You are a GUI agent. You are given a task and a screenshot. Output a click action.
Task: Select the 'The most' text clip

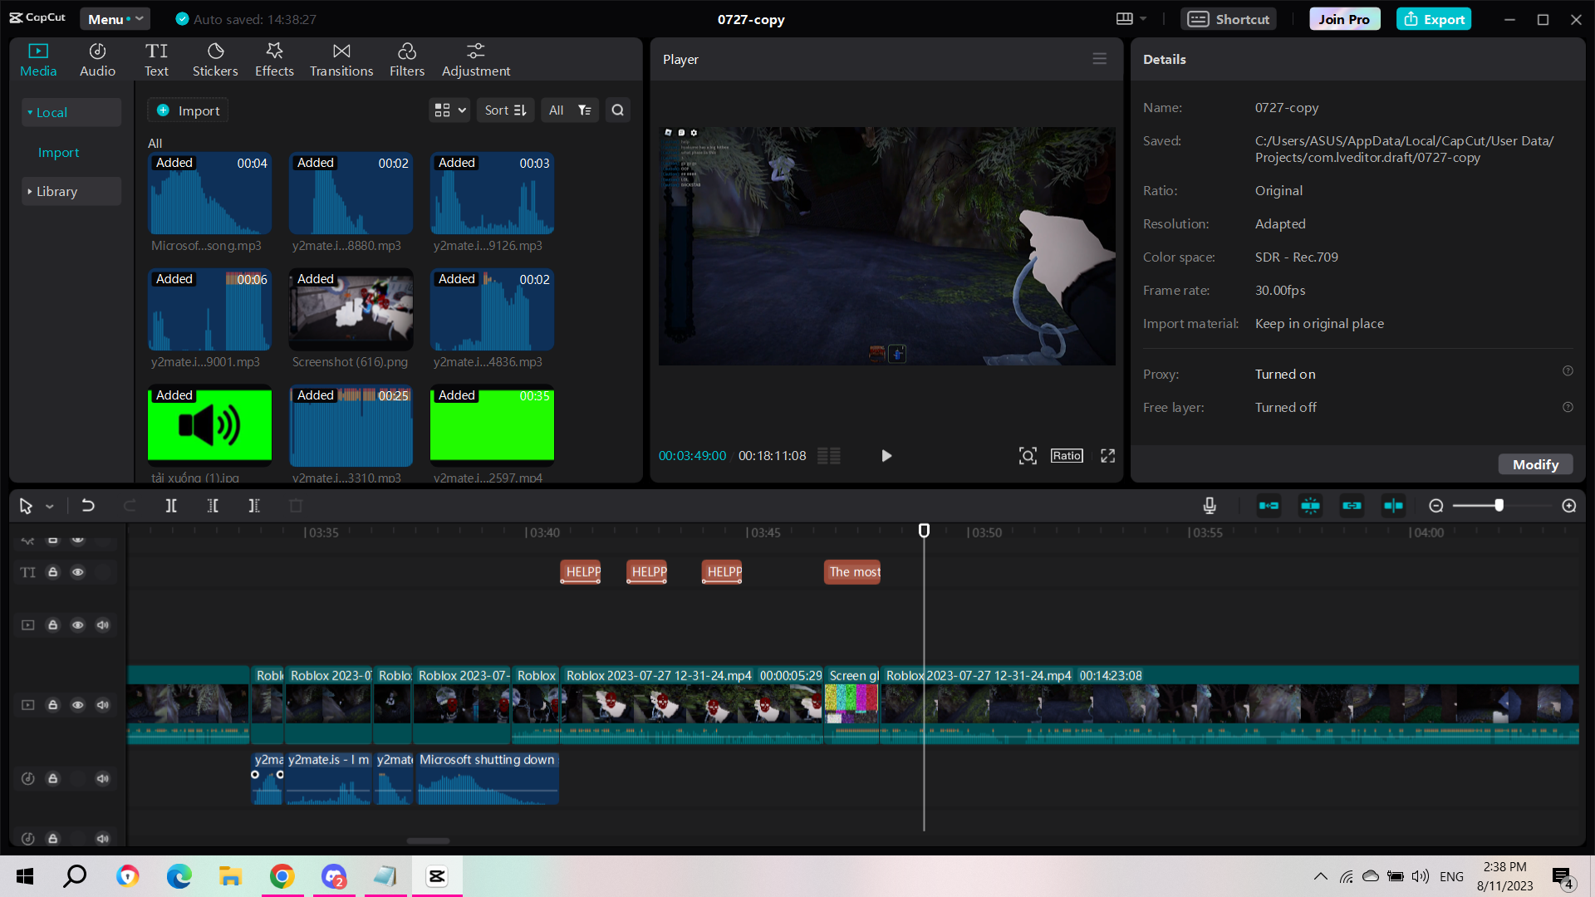coord(852,571)
